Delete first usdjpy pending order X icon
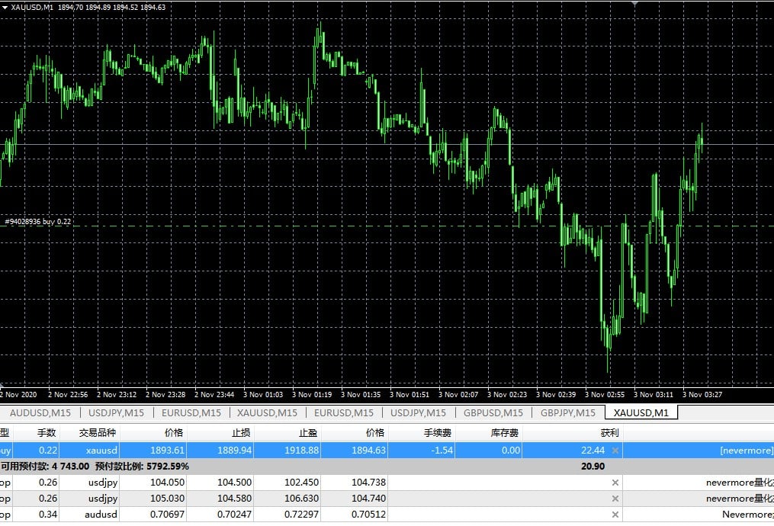The height and width of the screenshot is (526, 774). pyautogui.click(x=615, y=483)
